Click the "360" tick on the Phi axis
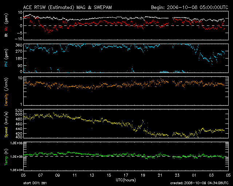Image resolution: width=233 pixels, height=186 pixels. [19, 45]
